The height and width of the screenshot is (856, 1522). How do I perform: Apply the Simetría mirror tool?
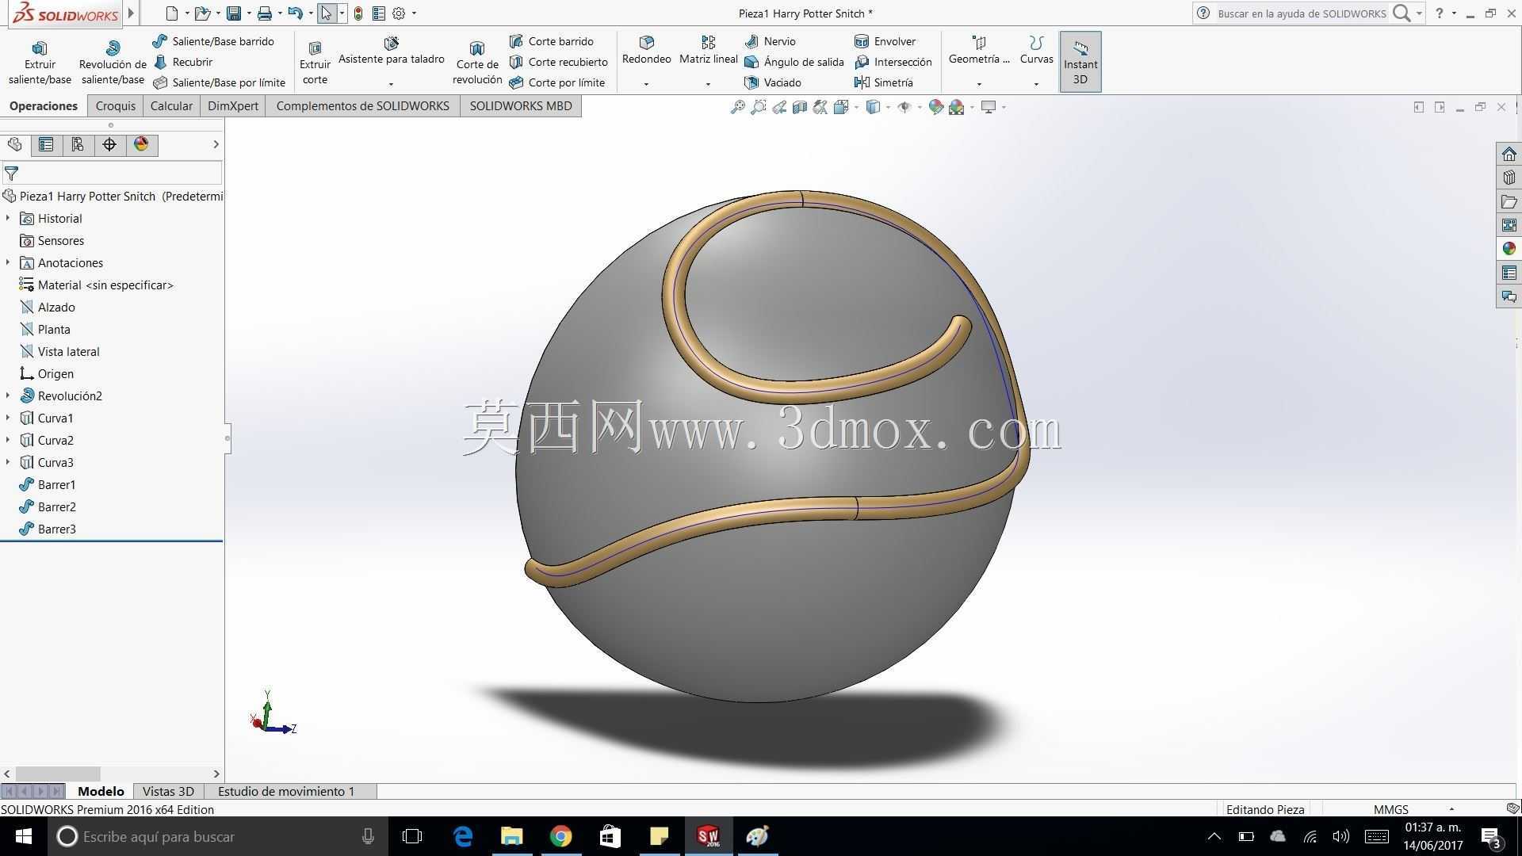coord(883,82)
